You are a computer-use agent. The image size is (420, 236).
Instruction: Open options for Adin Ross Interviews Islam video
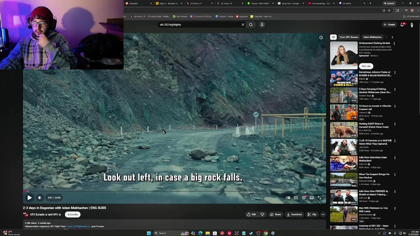[395, 158]
